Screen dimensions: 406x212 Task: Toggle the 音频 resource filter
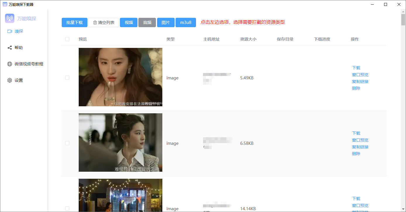[147, 22]
